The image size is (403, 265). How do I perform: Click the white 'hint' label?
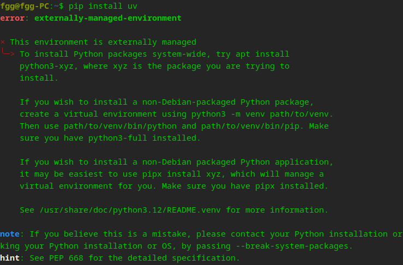(x=10, y=258)
